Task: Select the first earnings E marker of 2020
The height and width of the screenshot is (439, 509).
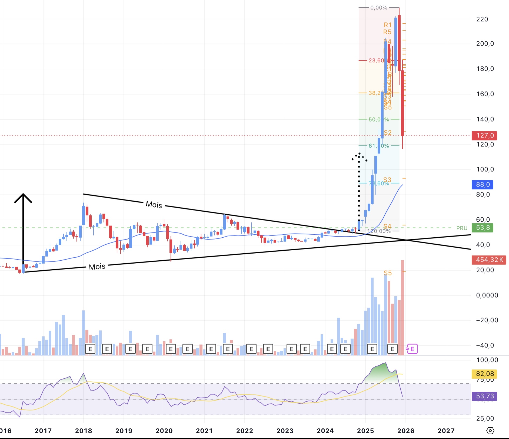Action: pyautogui.click(x=171, y=349)
